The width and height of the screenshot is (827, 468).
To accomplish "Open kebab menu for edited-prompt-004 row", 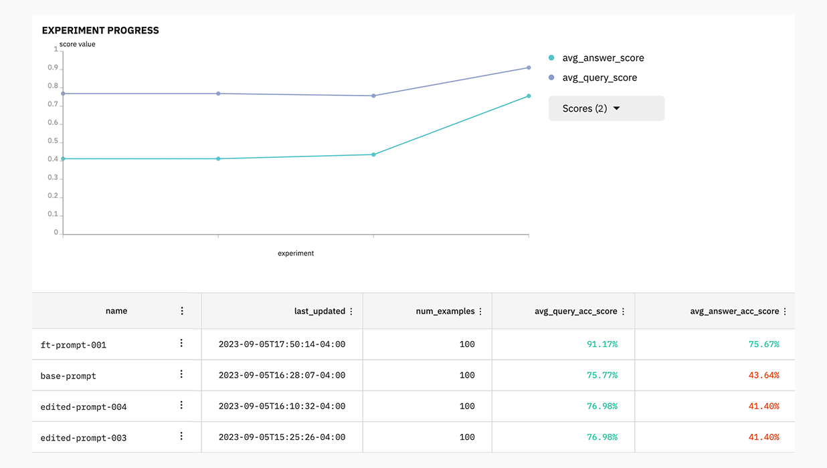I will (181, 405).
